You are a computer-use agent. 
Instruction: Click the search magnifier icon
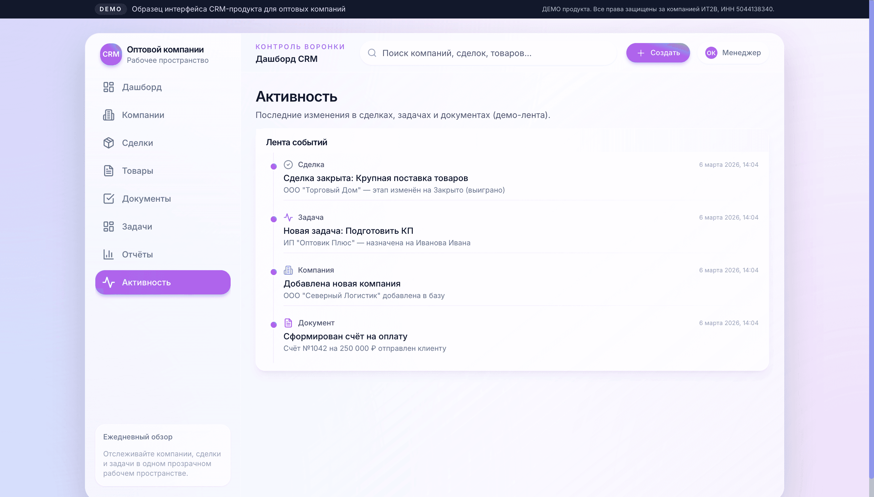point(372,53)
